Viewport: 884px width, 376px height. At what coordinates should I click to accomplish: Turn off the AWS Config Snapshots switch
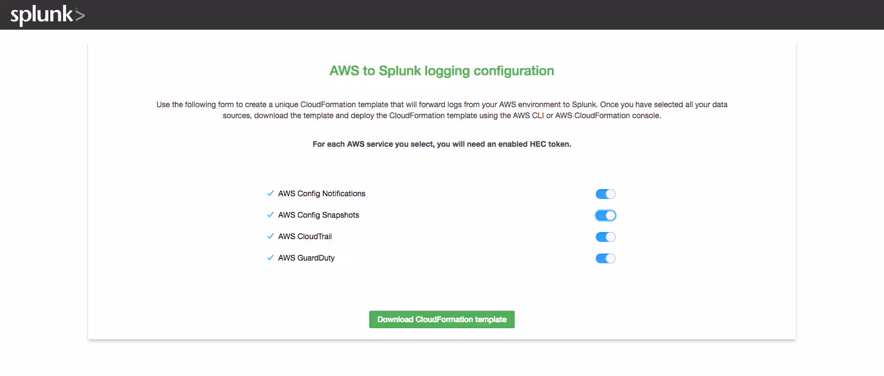click(605, 215)
